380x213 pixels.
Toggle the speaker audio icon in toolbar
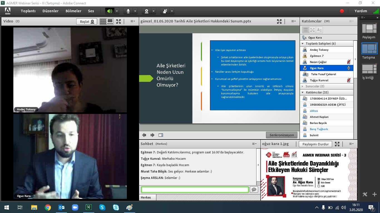[x=110, y=11]
